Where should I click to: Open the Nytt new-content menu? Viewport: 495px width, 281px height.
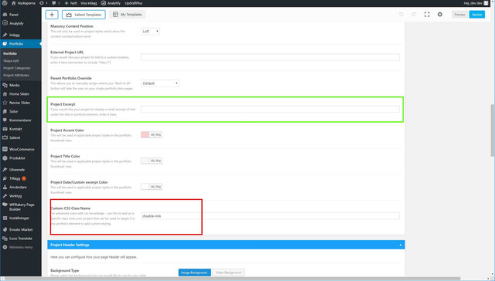(70, 3)
